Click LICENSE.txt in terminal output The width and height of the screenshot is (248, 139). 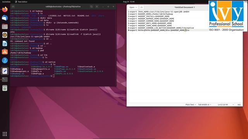click(x=55, y=16)
